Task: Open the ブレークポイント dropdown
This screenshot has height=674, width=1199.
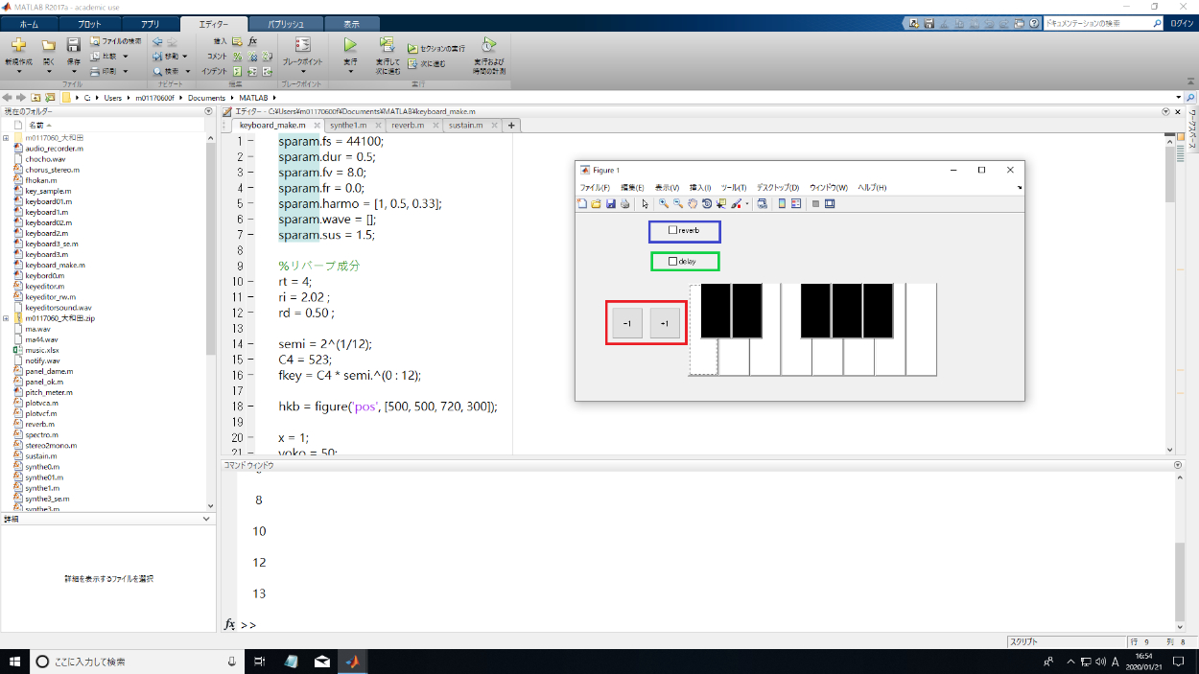Action: point(302,70)
